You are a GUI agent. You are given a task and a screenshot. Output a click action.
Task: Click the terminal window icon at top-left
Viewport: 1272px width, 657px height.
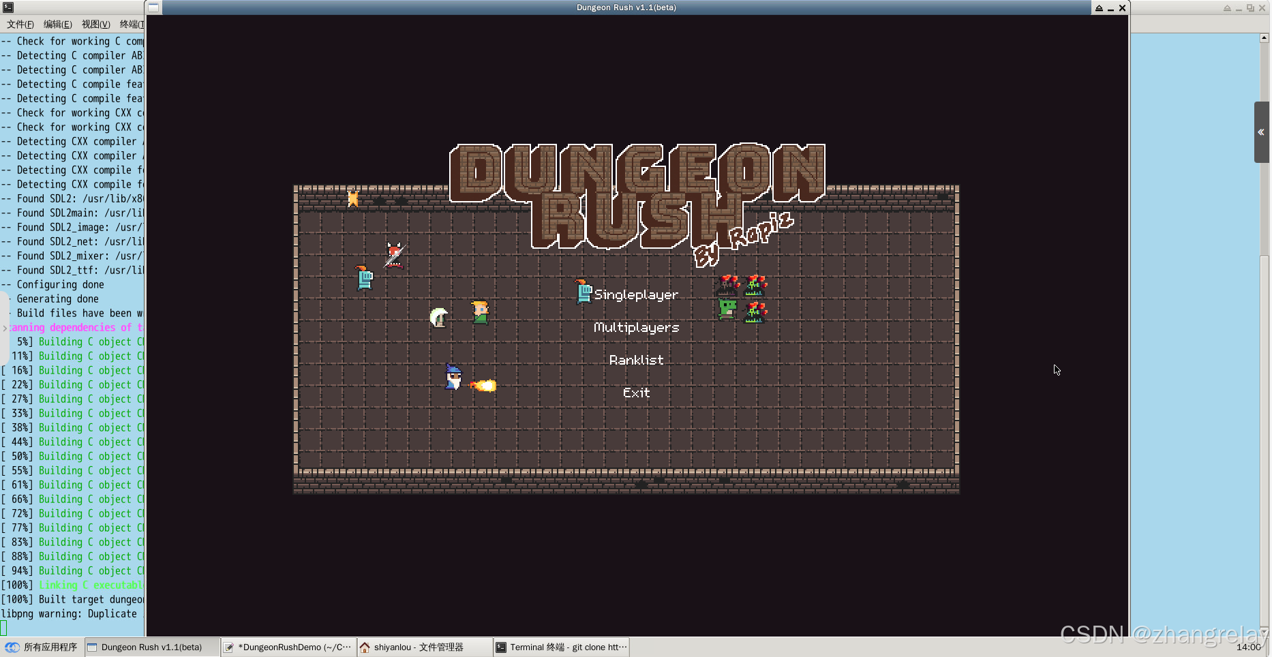(7, 7)
